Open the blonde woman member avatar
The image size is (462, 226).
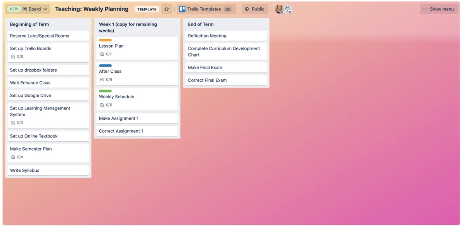click(279, 9)
